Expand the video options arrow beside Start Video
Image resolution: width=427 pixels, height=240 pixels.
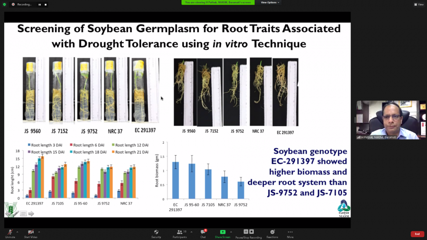(x=39, y=232)
